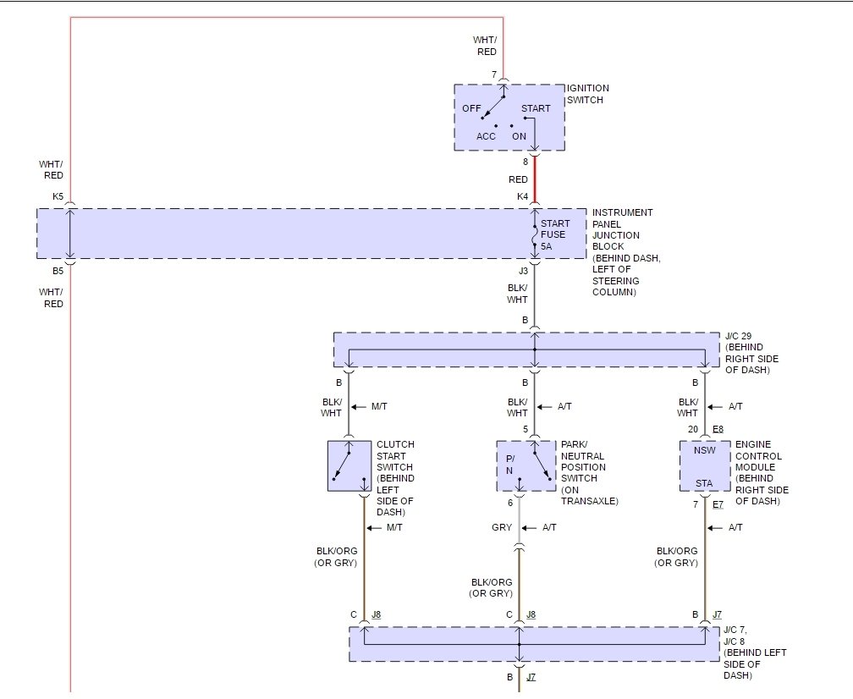This screenshot has height=699, width=853.
Task: Select the K4 connector label
Action: 522,196
